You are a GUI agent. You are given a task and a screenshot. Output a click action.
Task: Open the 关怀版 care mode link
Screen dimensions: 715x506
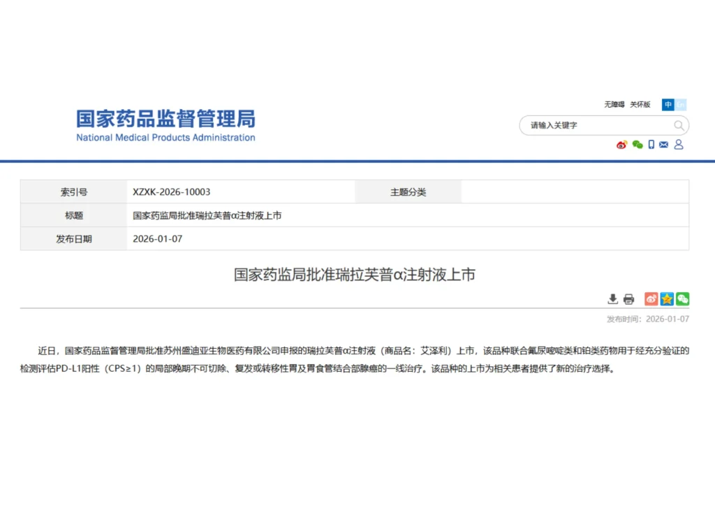pyautogui.click(x=640, y=105)
